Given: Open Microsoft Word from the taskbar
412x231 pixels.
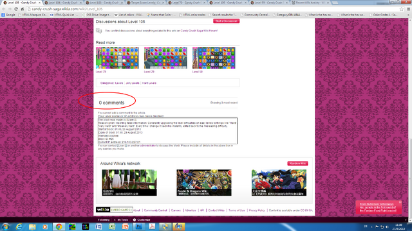Looking at the screenshot, I should 98,227.
